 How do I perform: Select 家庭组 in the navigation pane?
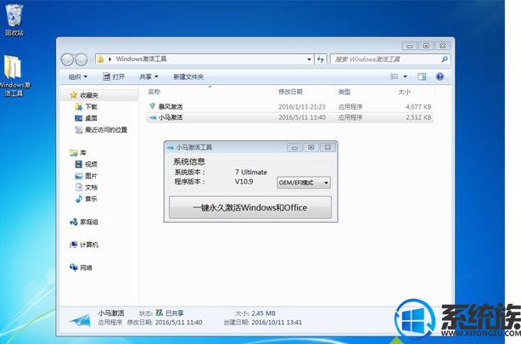(89, 222)
